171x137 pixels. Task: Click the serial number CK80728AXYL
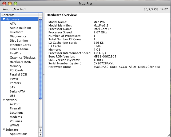click(x=104, y=63)
